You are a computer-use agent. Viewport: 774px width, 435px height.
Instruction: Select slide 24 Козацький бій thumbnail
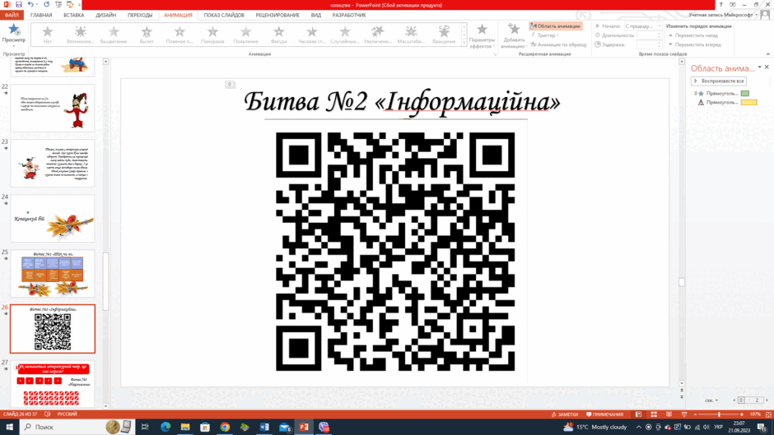(x=53, y=218)
